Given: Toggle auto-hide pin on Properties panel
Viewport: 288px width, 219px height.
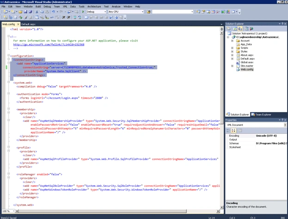Looking at the screenshot, I should click(x=282, y=120).
